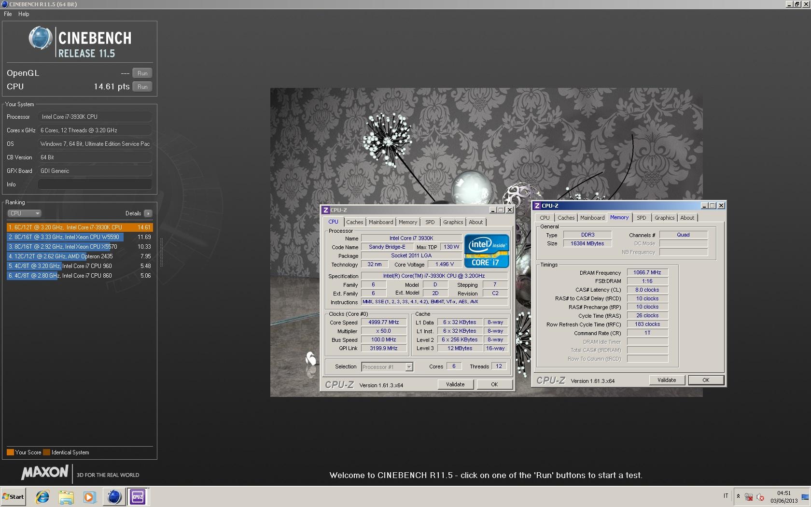Switch to About tab in left CPU-Z
The image size is (811, 507).
click(x=475, y=222)
